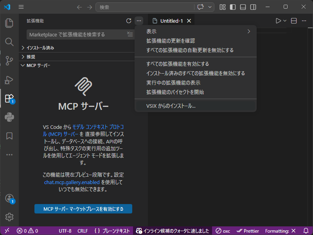
Task: Click MCP サーバー マーケットプレースを有効にする button
Action: tap(83, 209)
